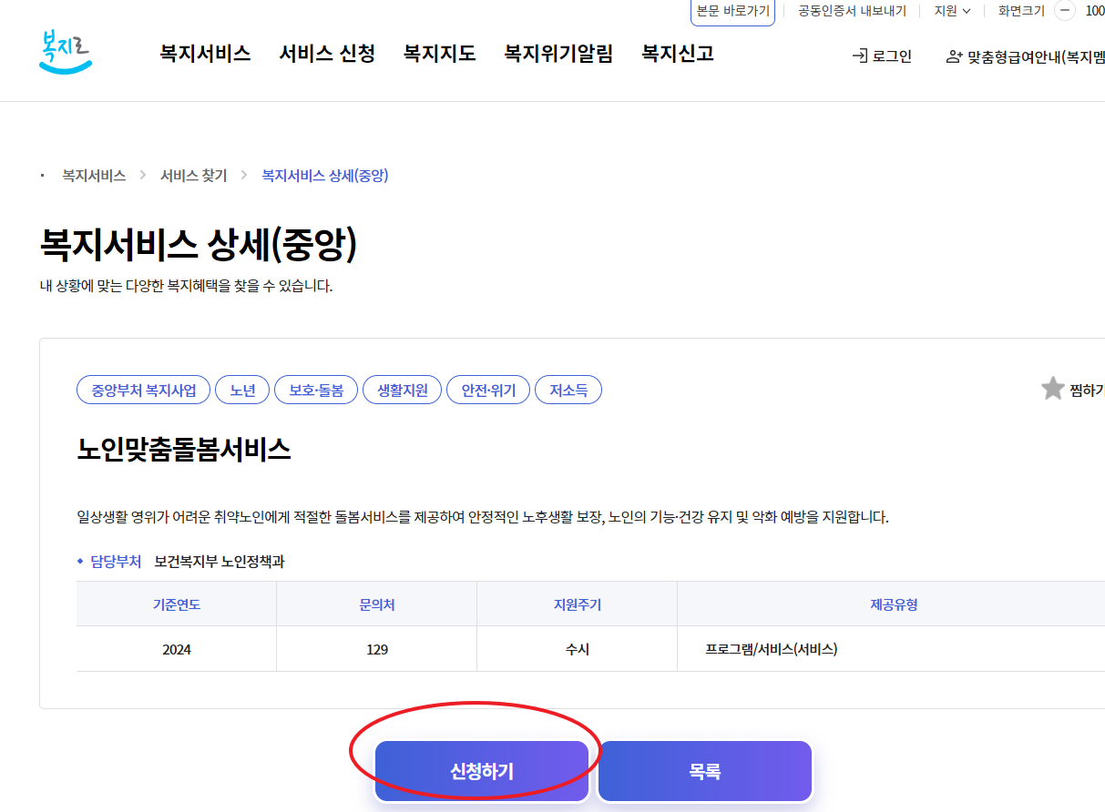Click the 복지서비스 상세(중앙) page heading
Image resolution: width=1105 pixels, height=812 pixels.
click(199, 246)
